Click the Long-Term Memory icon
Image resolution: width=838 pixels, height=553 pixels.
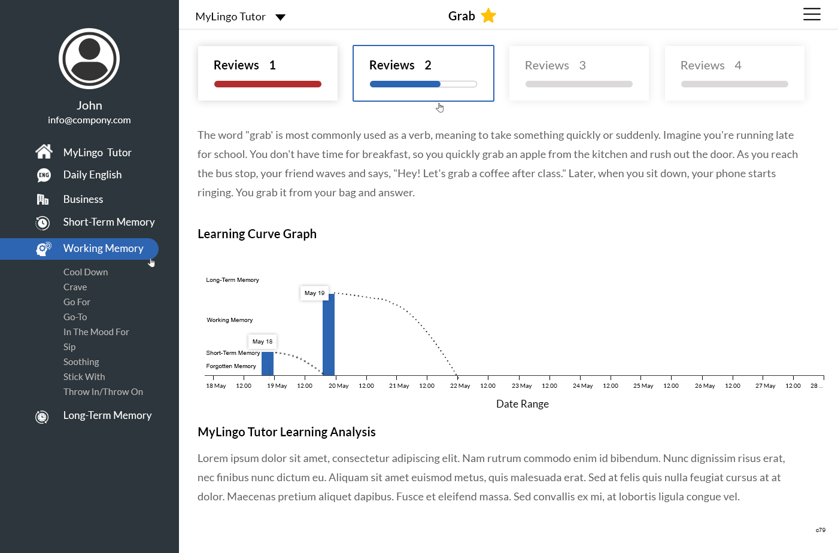click(42, 417)
